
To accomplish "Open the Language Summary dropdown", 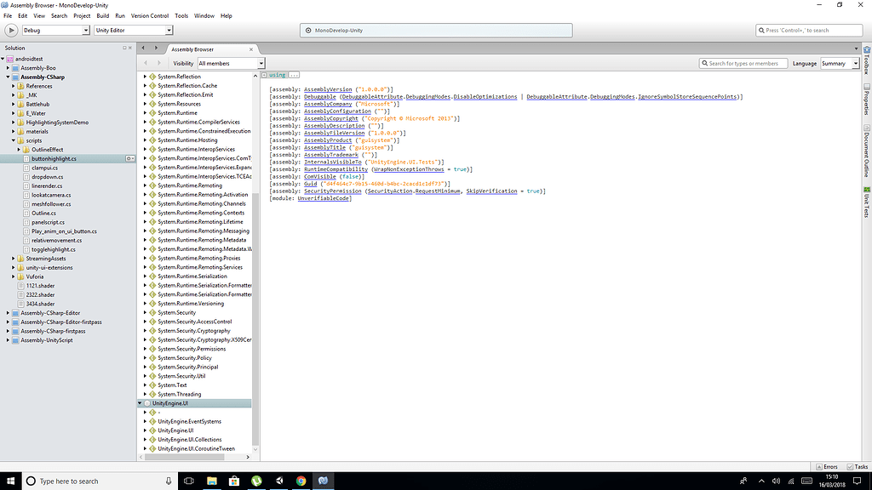I will click(840, 63).
